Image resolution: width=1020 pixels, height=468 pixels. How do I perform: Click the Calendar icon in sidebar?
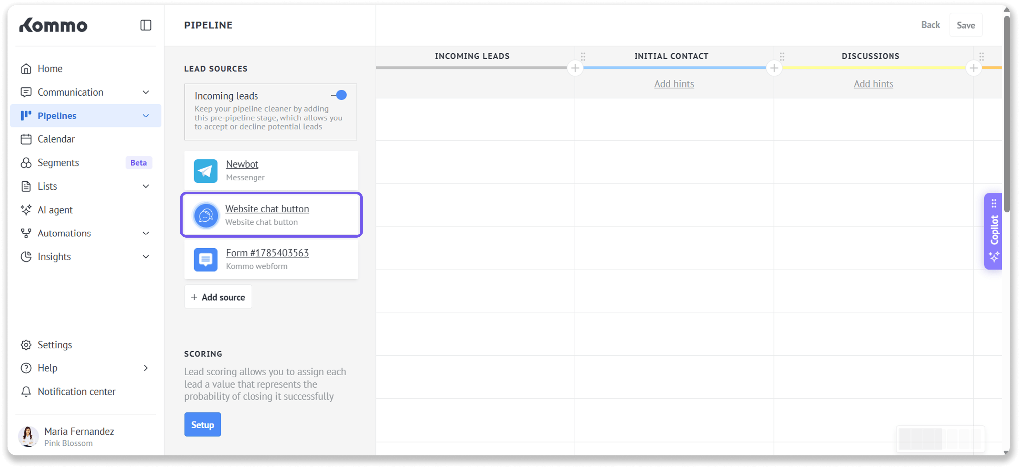[x=26, y=139]
